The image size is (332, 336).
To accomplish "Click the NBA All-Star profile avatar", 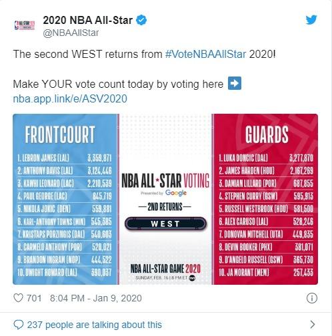I will [x=25, y=25].
